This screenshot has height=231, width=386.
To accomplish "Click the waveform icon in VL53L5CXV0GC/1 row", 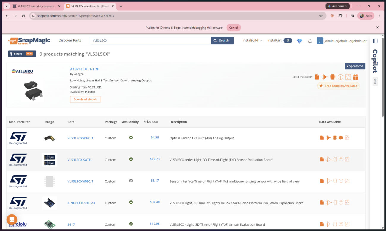I will point(347,138).
